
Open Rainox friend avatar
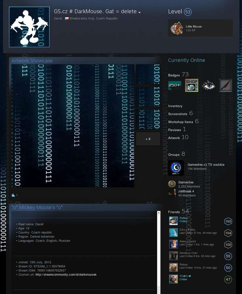coord(174,268)
